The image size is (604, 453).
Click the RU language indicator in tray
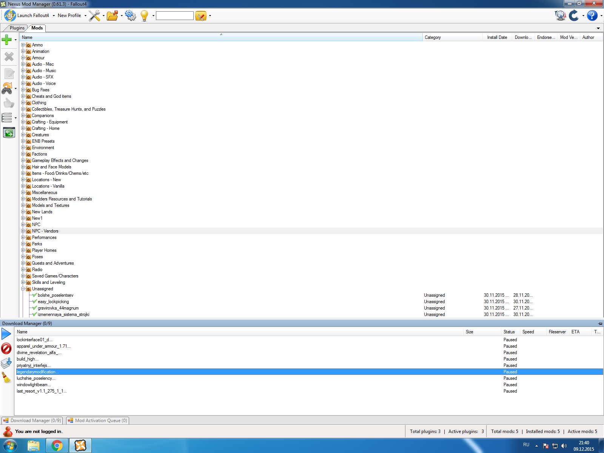point(526,445)
